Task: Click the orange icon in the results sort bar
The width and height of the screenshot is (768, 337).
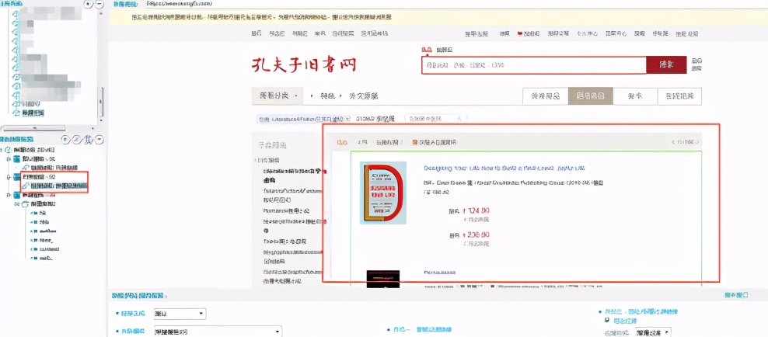Action: pyautogui.click(x=415, y=142)
